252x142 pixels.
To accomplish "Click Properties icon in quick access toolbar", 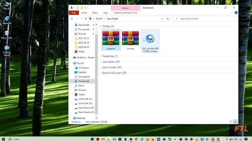I will coord(78,8).
